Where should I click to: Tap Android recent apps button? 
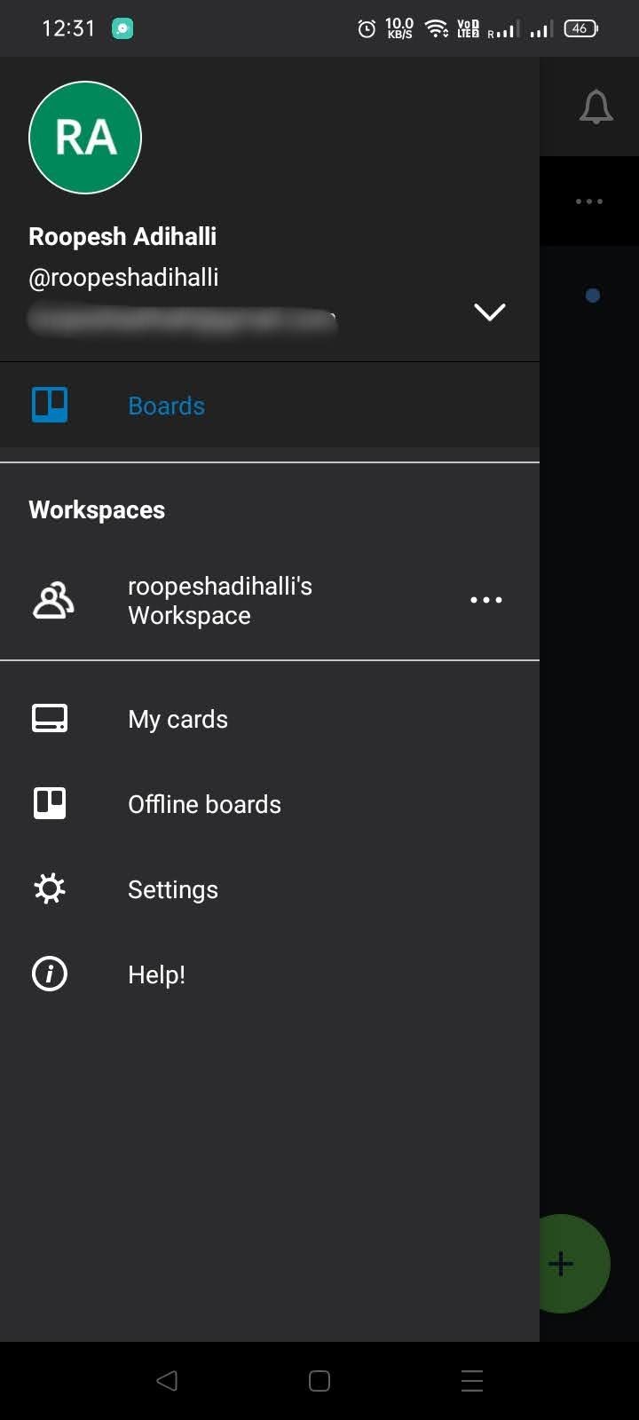472,1380
